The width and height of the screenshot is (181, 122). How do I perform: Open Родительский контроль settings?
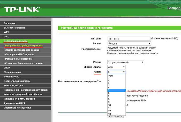coord(17,81)
